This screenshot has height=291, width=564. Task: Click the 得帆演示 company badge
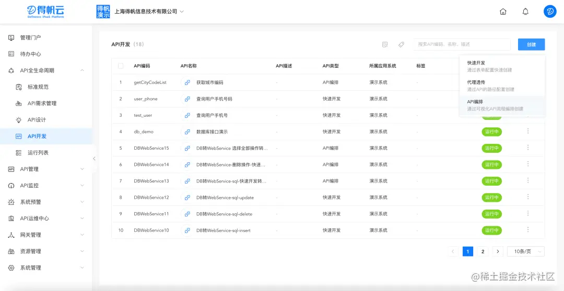click(x=103, y=11)
